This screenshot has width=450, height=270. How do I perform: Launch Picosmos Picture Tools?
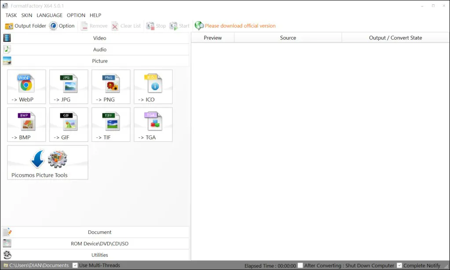point(48,162)
